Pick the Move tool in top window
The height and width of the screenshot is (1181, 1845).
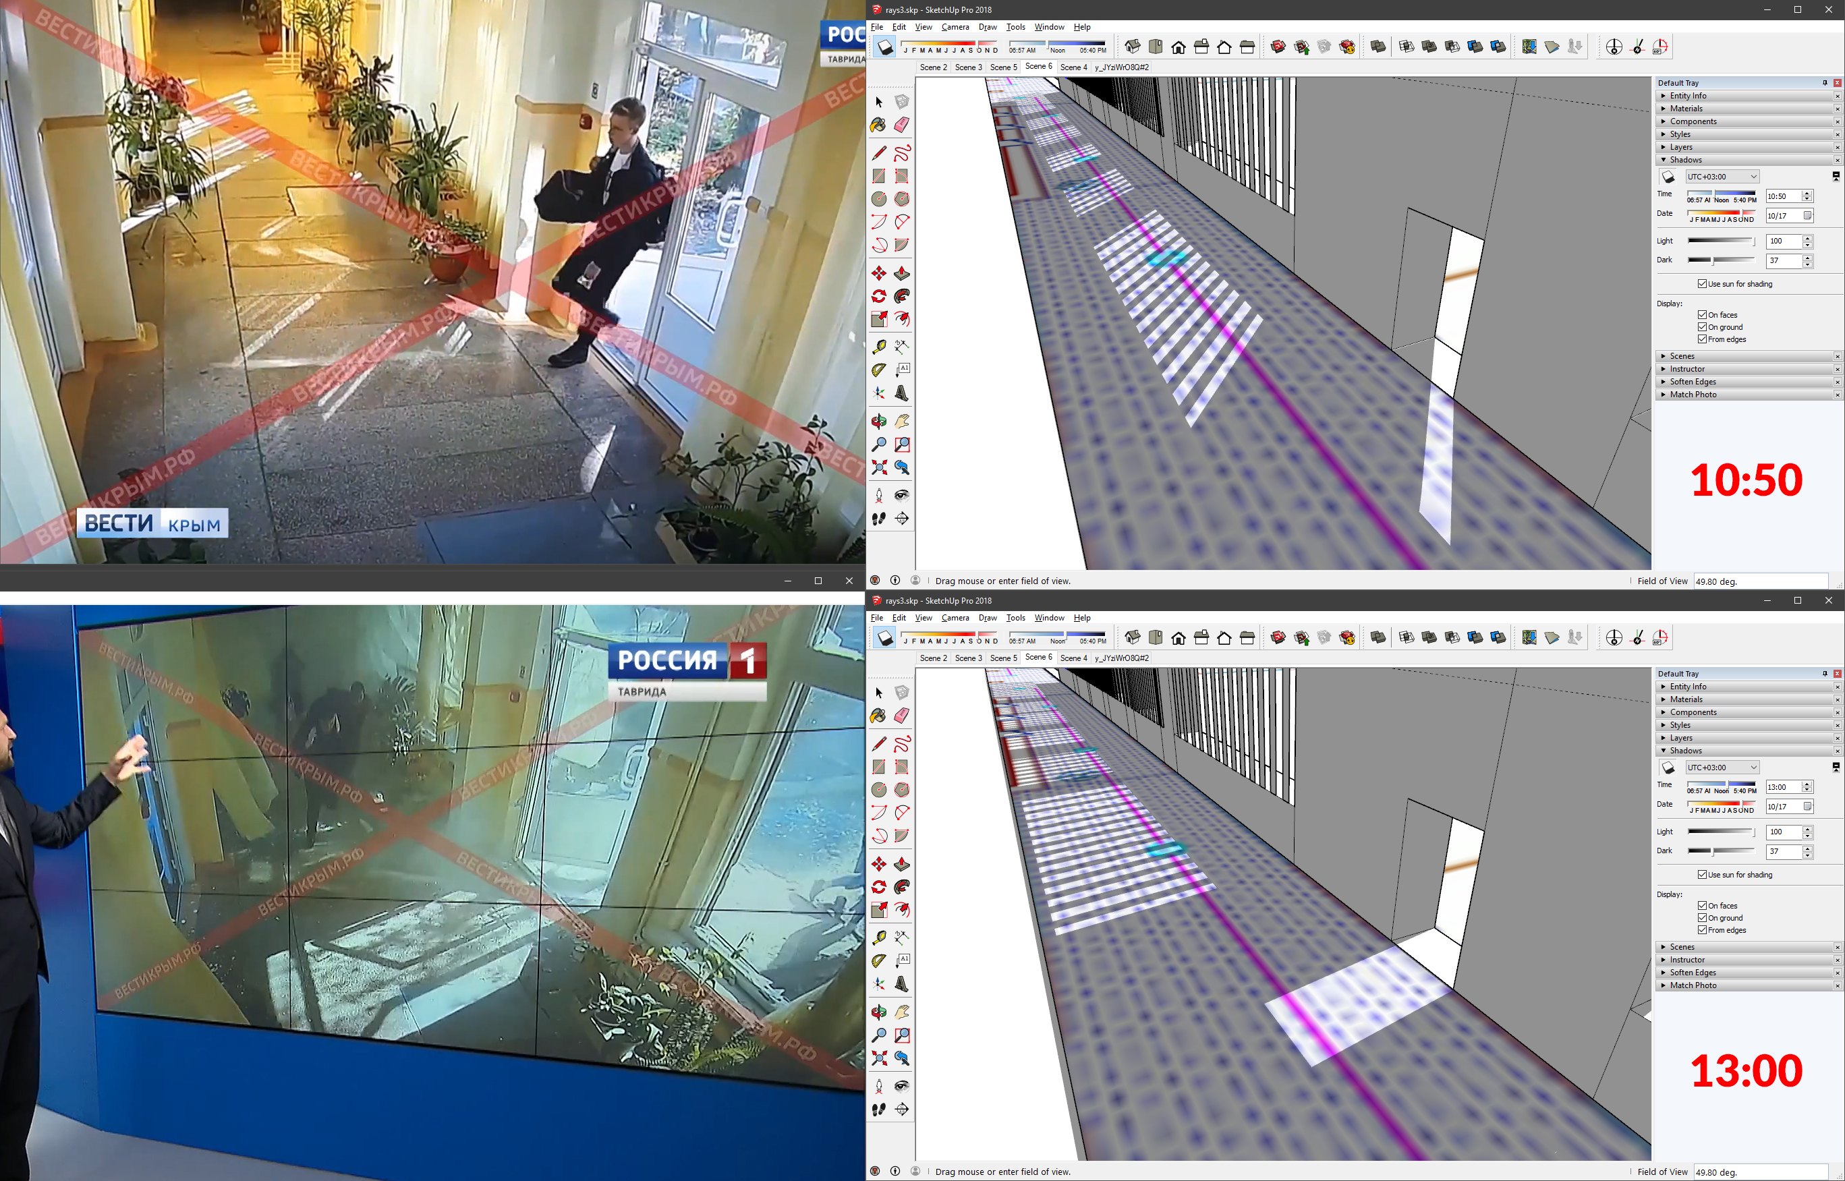pyautogui.click(x=879, y=274)
